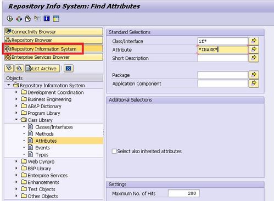The height and width of the screenshot is (201, 274).
Task: Click the blue Information icon in toolbar
Action: [x=47, y=19]
